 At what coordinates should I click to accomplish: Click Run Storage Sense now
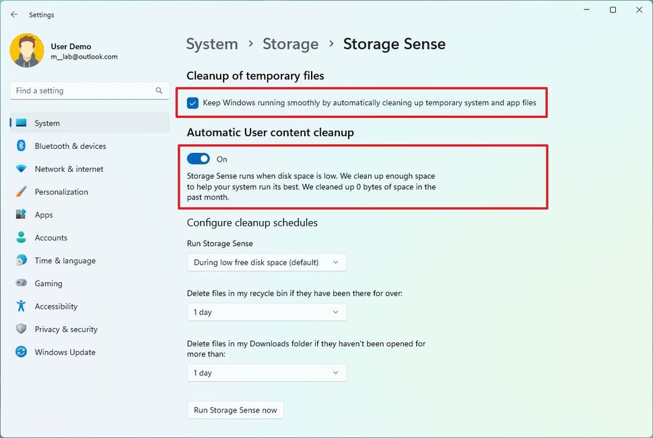(x=235, y=410)
